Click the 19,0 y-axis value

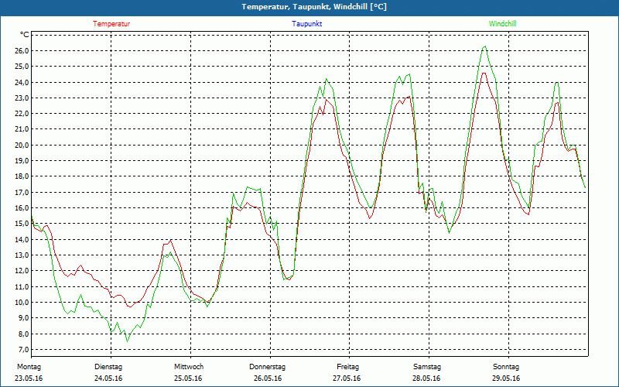22,161
